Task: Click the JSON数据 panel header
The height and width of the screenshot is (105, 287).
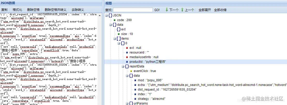Action: tap(51, 3)
